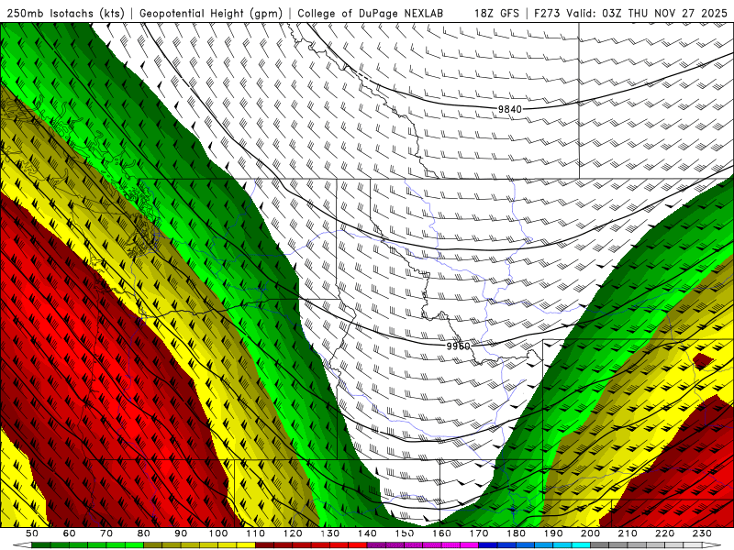The image size is (734, 550).
Task: Click the 'Geopotential Height (gpm)' header label
Action: pyautogui.click(x=211, y=13)
